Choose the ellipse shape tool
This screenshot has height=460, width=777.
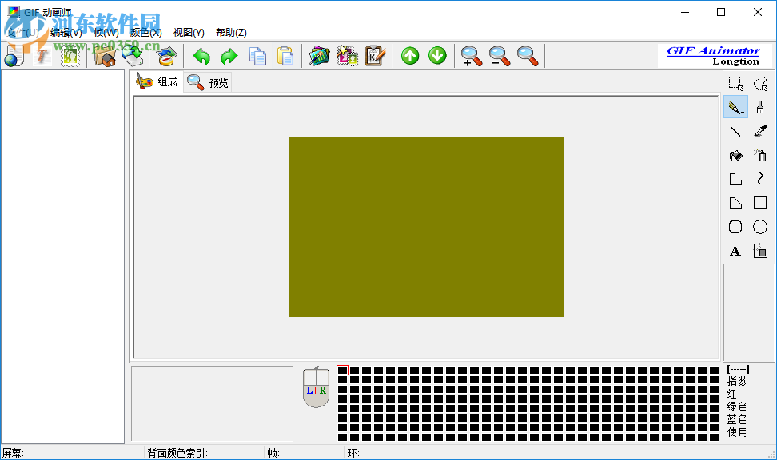[760, 228]
